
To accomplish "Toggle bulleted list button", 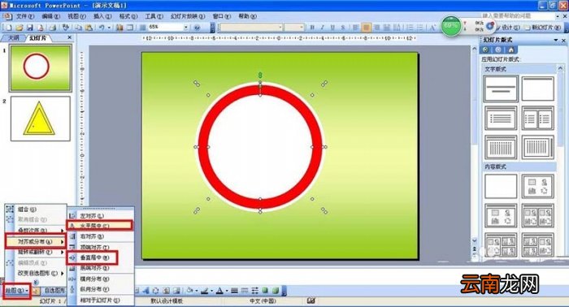I will (420, 28).
